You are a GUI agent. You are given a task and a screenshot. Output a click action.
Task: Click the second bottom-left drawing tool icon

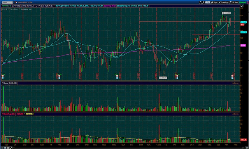click(x=5, y=147)
